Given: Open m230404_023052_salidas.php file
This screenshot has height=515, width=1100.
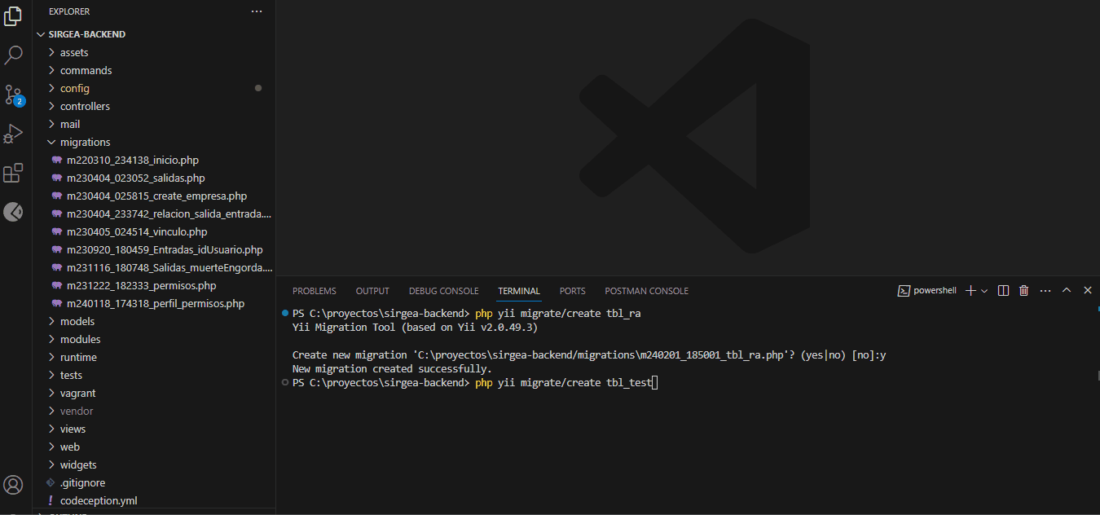Looking at the screenshot, I should click(x=154, y=178).
